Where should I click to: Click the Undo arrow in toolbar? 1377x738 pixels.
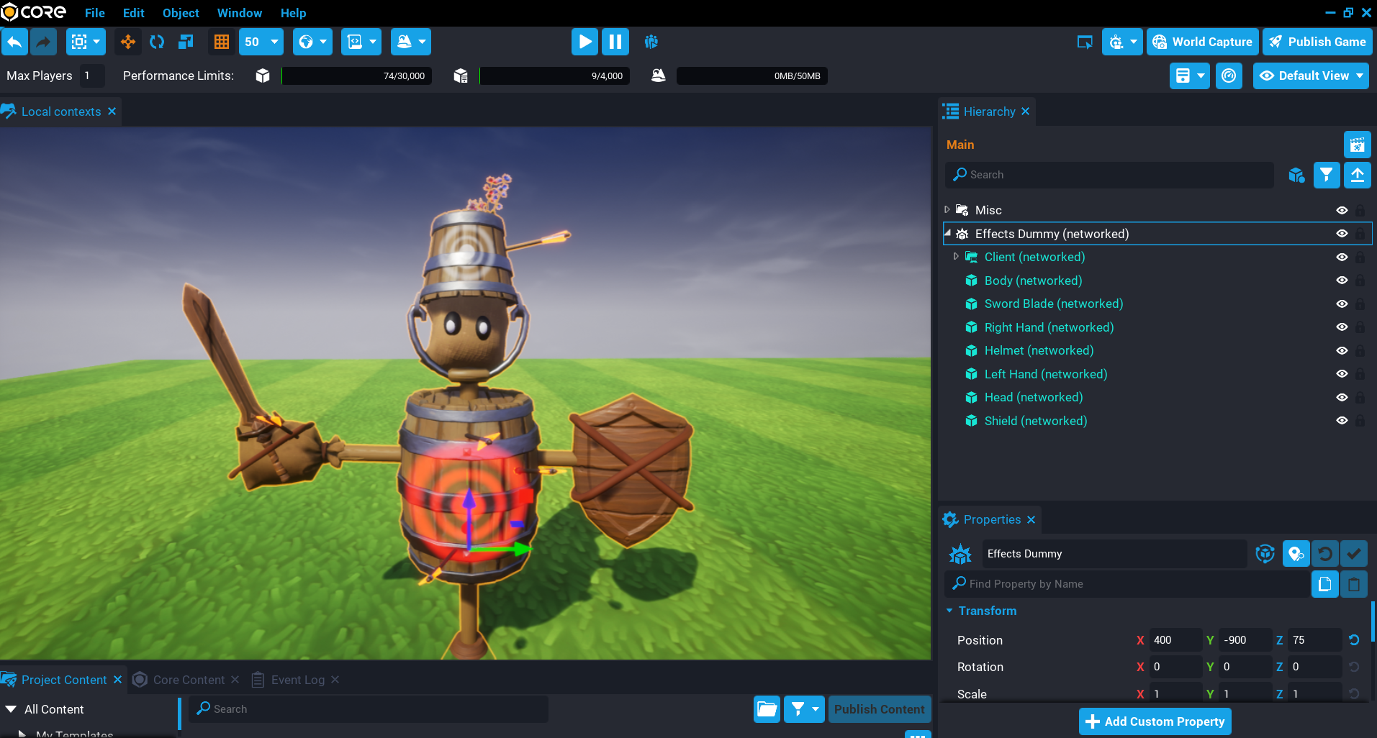pos(14,42)
